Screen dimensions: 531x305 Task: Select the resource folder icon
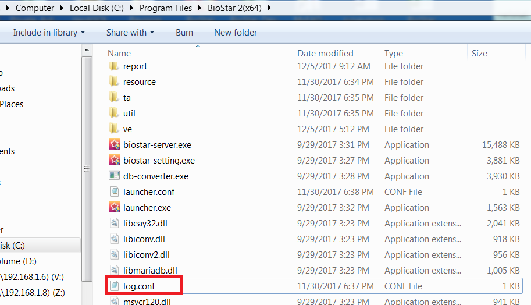coord(114,81)
